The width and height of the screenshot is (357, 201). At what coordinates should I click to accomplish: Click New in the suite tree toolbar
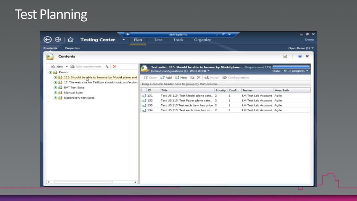pyautogui.click(x=57, y=67)
